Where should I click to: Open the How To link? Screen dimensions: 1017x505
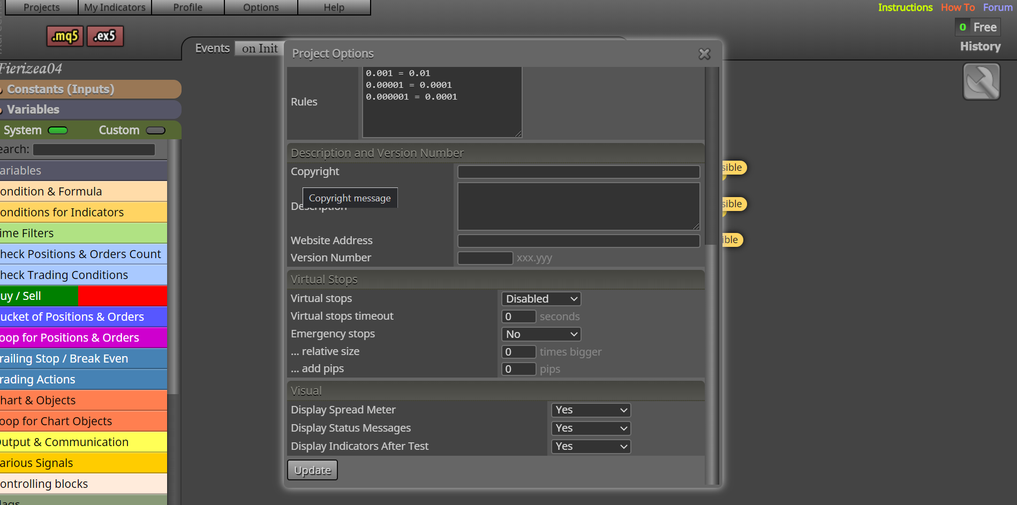pos(958,7)
